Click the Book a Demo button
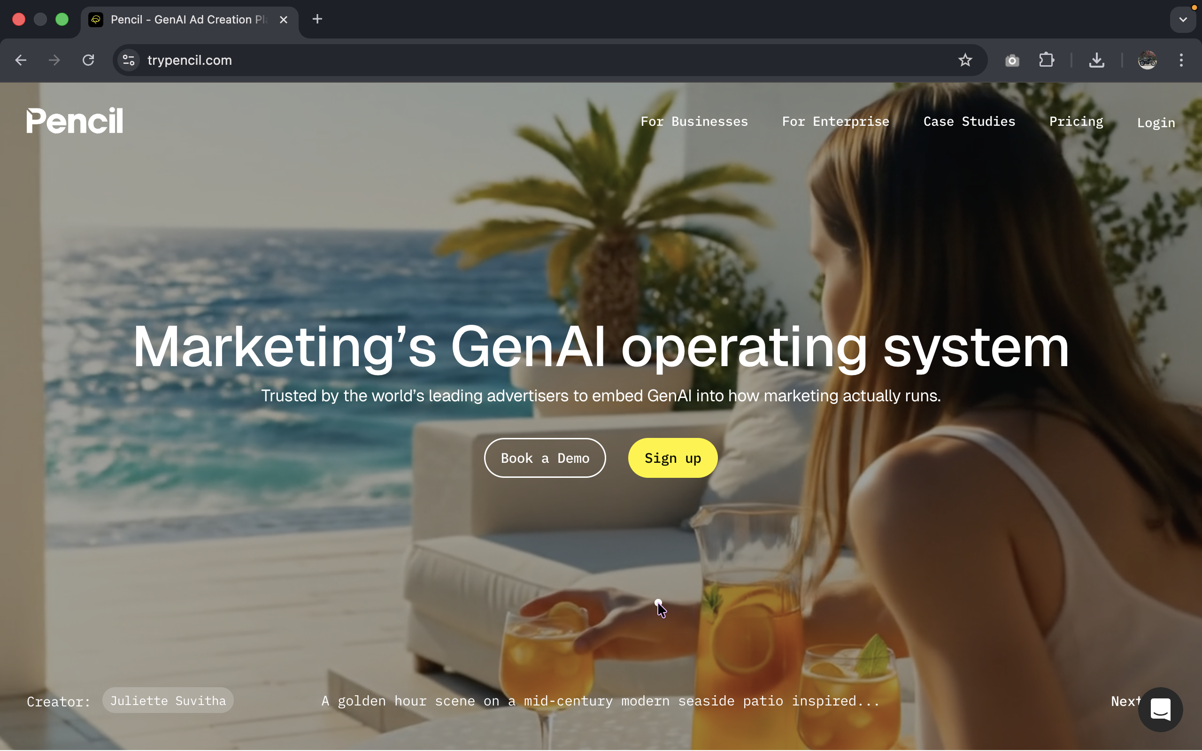The image size is (1202, 751). [x=544, y=458]
